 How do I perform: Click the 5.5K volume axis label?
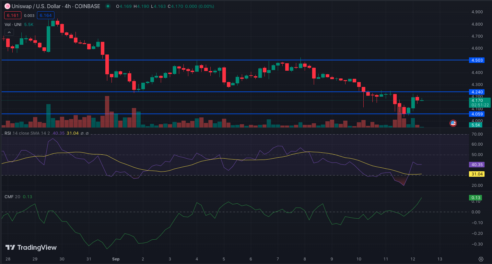point(476,125)
